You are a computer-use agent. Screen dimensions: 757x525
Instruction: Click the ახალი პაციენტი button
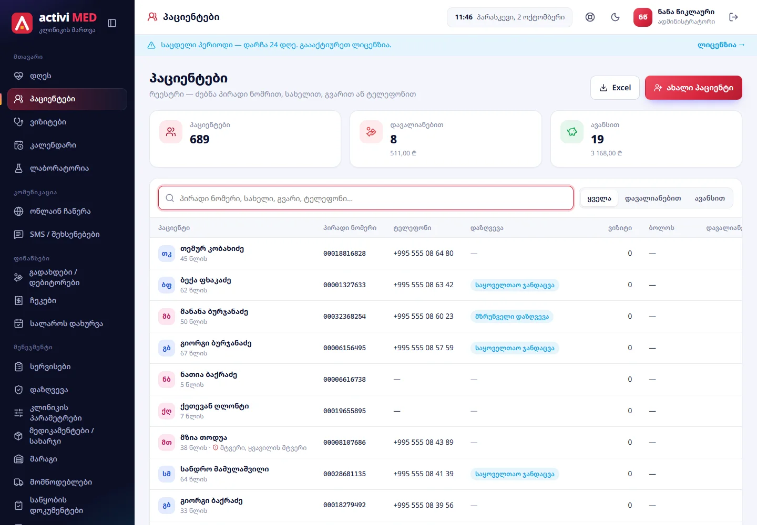(693, 88)
